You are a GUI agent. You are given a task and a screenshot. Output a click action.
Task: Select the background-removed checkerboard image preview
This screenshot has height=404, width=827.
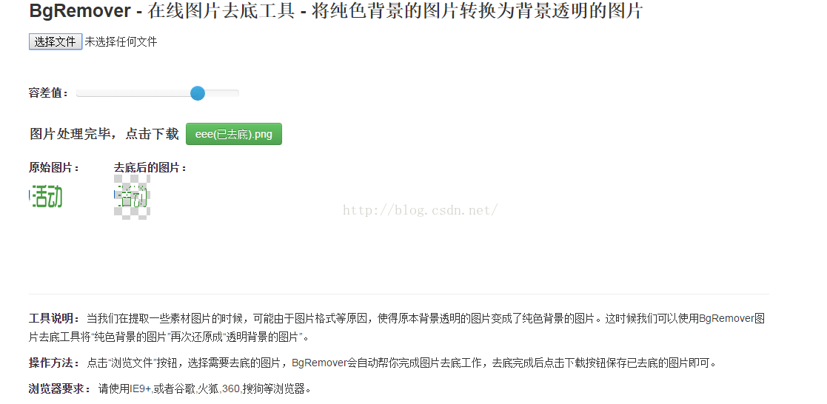click(x=132, y=197)
